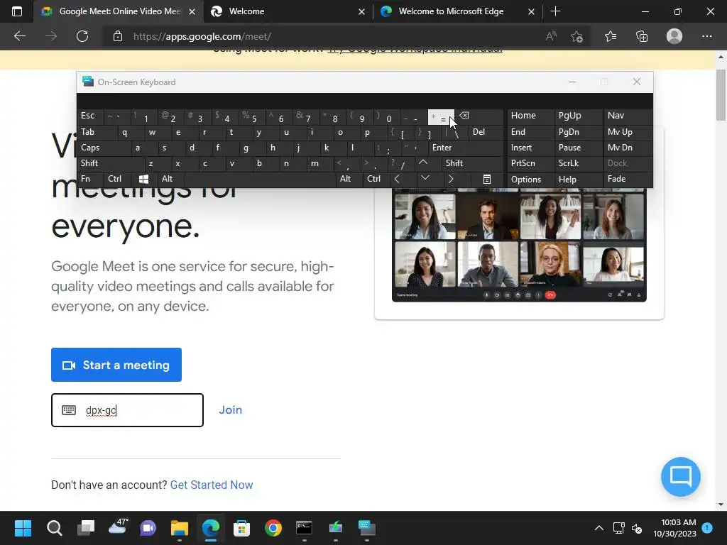Open the Edge profile avatar
Viewport: 727px width, 545px height.
tap(674, 36)
